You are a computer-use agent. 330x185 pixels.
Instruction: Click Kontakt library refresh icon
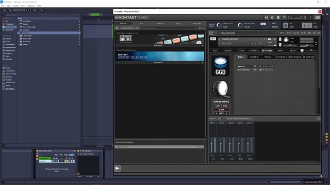click(117, 28)
